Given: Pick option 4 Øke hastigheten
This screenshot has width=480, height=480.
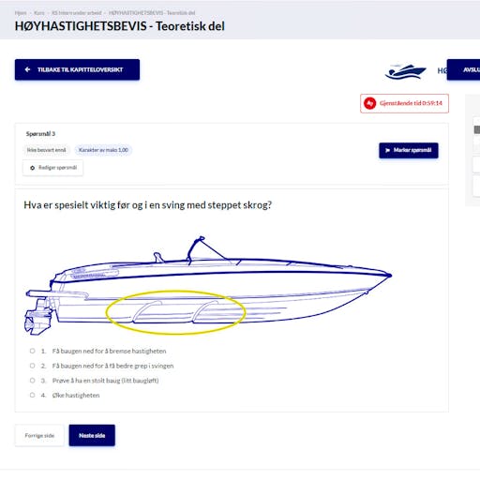Looking at the screenshot, I should click(x=32, y=395).
